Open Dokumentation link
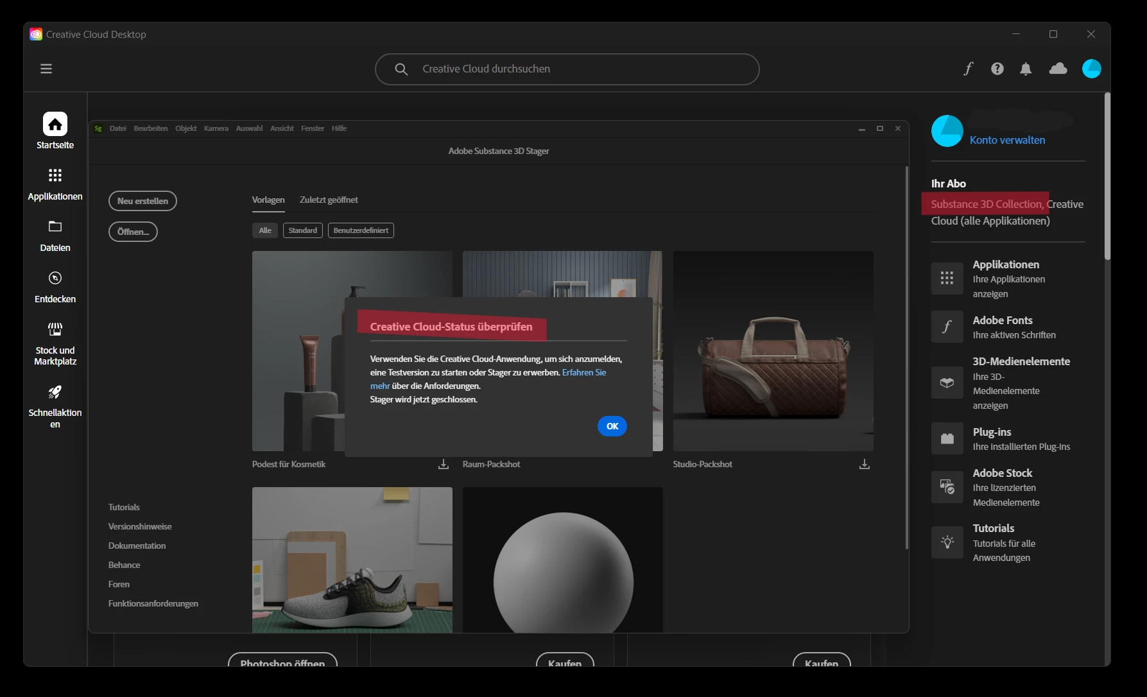Viewport: 1147px width, 697px height. [137, 546]
